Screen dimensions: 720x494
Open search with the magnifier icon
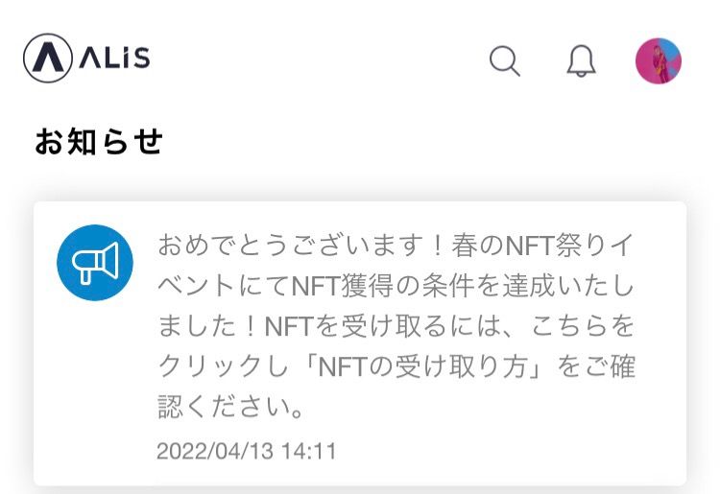coord(504,60)
